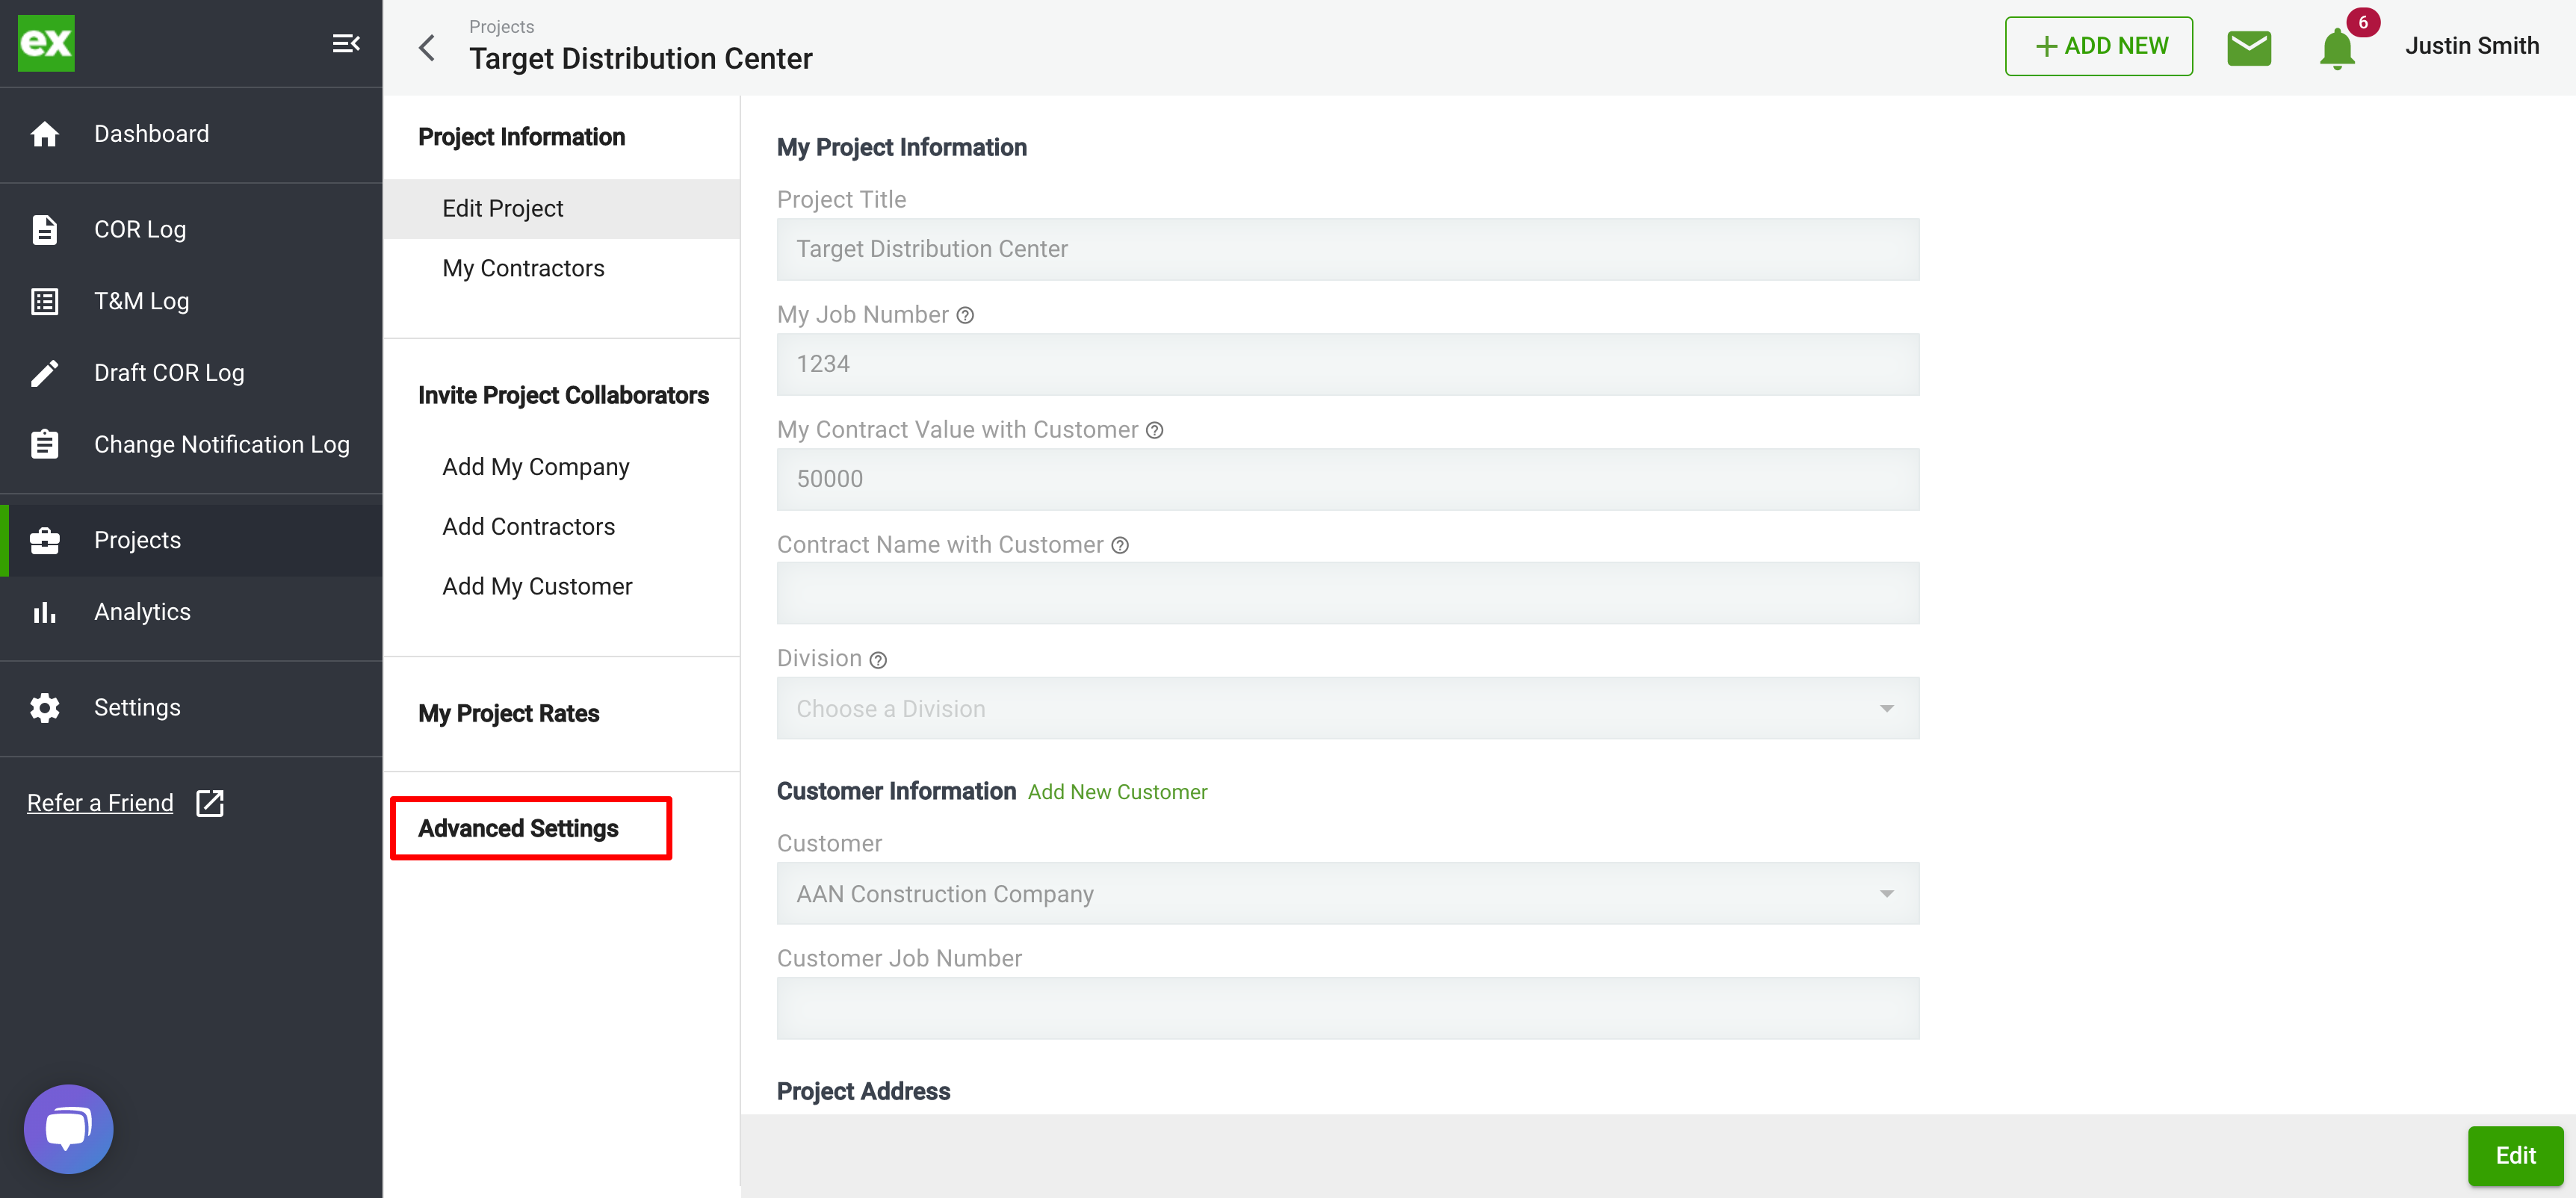Select Change Notification Log
2576x1198 pixels.
(x=191, y=444)
